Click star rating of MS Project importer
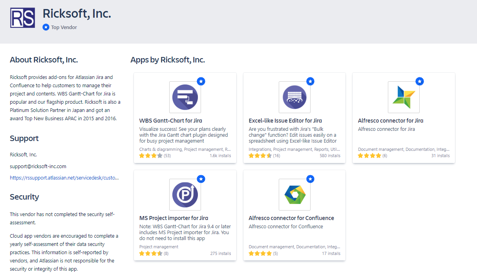The image size is (477, 275). tap(151, 253)
